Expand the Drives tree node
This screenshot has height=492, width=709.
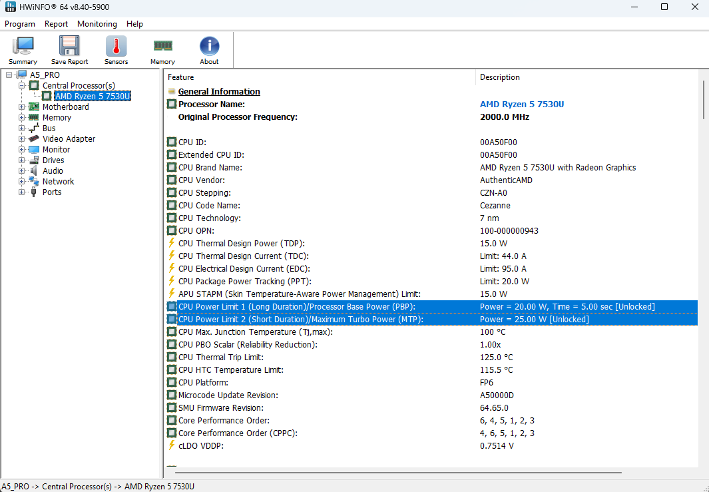[21, 160]
